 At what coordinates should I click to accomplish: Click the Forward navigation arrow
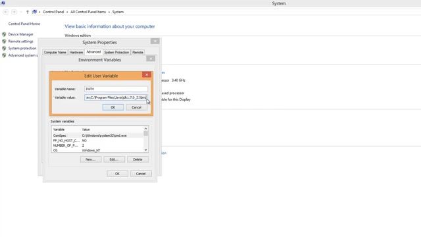(14, 12)
